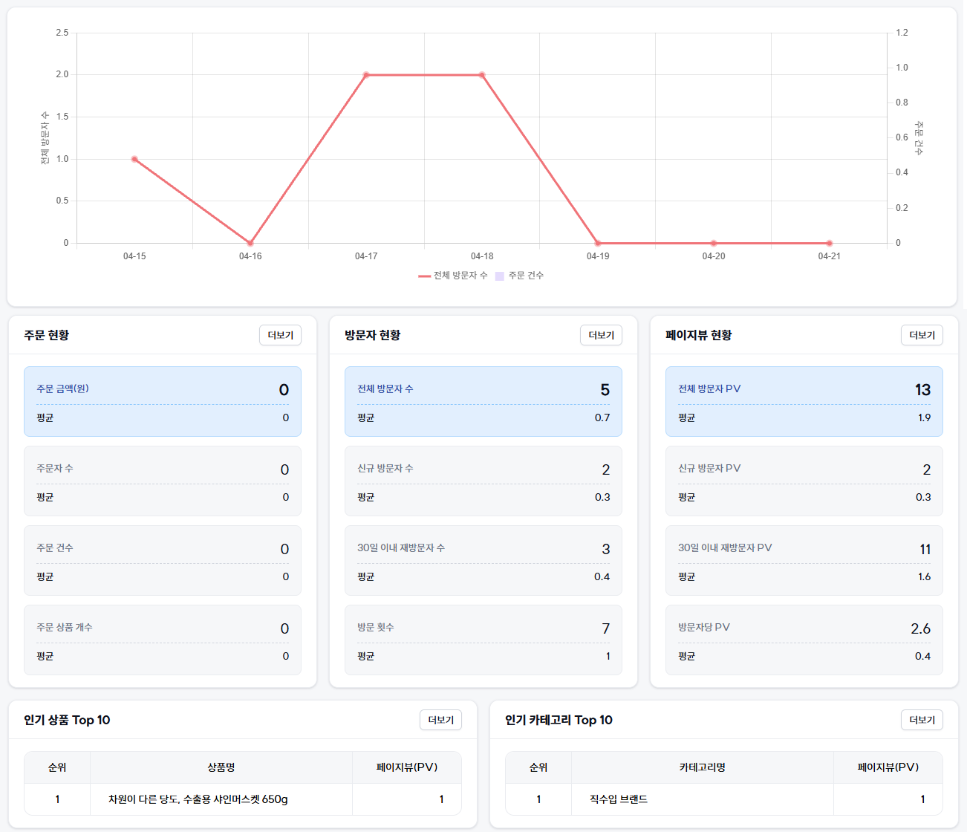Click 더보기 for 인기 카테고리 Top 10

pyautogui.click(x=922, y=720)
